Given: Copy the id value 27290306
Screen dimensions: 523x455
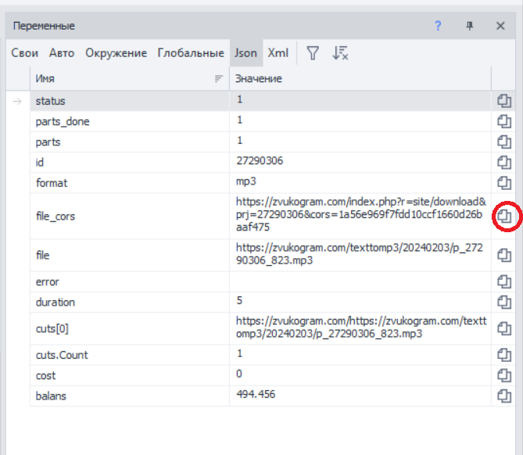Looking at the screenshot, I should tap(504, 162).
